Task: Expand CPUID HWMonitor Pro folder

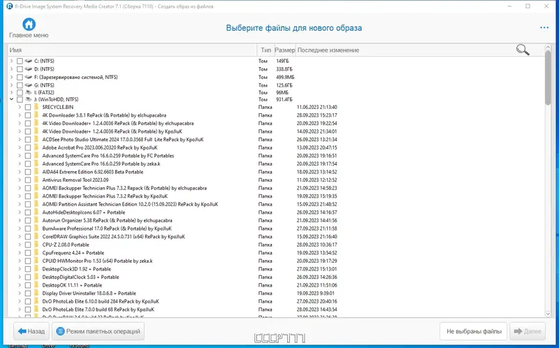Action: (20, 261)
